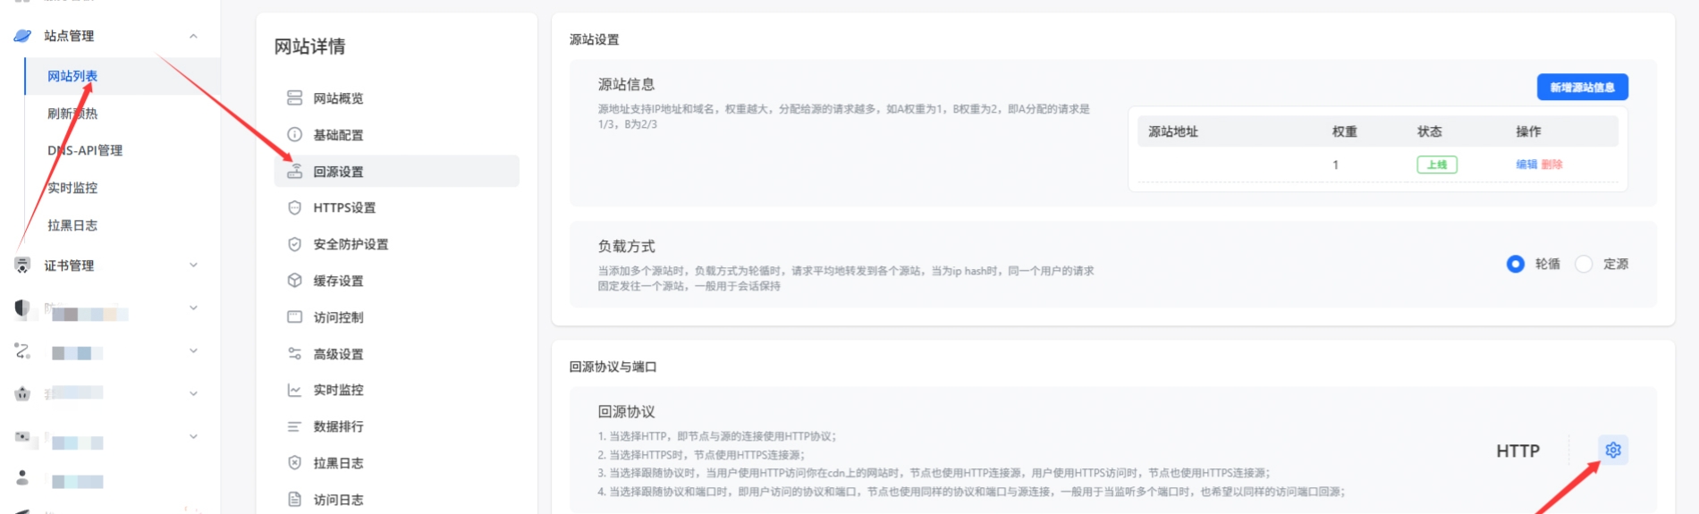Click the 网站概览 overview icon
This screenshot has height=514, width=1699.
pos(294,98)
